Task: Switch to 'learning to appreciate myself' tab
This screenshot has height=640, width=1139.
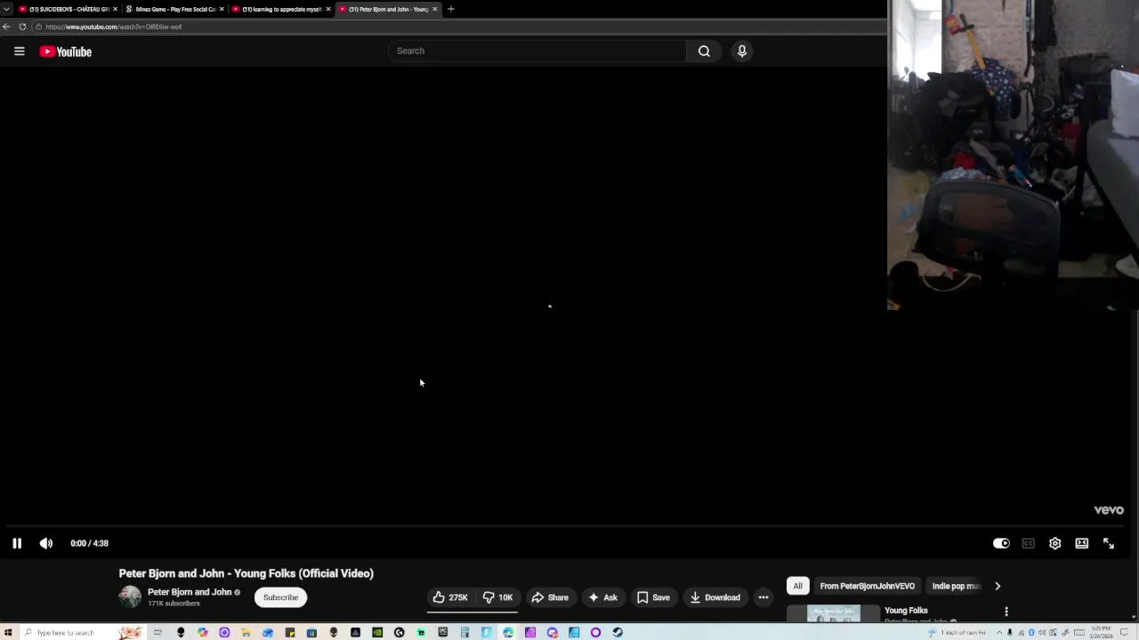Action: (279, 9)
